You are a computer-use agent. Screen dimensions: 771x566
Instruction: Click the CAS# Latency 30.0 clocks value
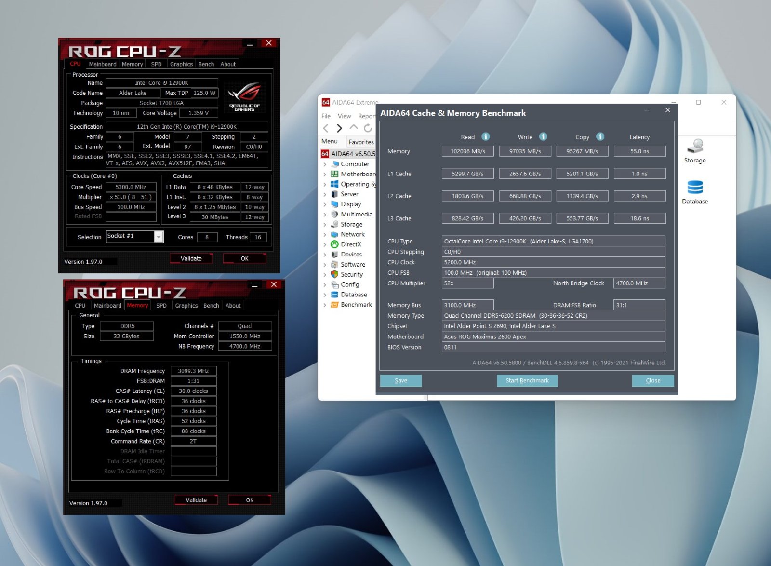[x=193, y=391]
